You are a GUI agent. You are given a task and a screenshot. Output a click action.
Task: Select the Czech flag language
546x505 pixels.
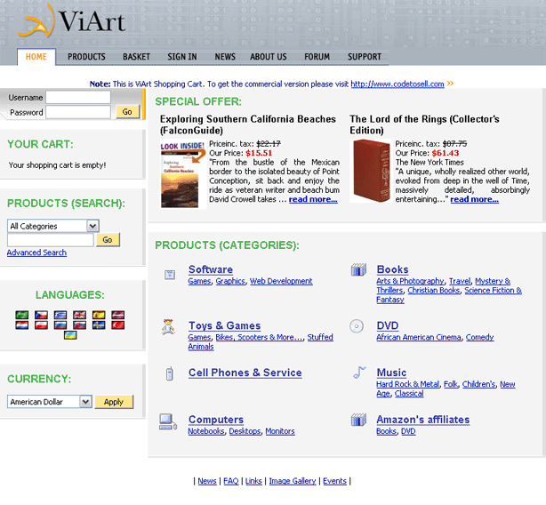pyautogui.click(x=41, y=315)
